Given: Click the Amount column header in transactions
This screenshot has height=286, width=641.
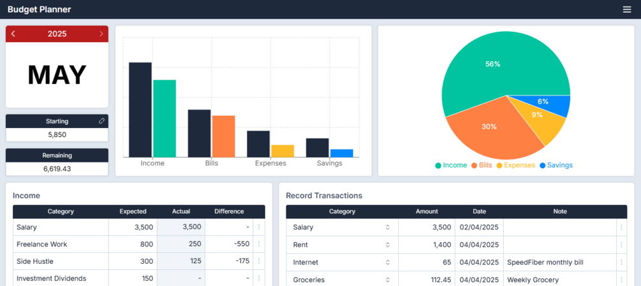Looking at the screenshot, I should (x=427, y=211).
